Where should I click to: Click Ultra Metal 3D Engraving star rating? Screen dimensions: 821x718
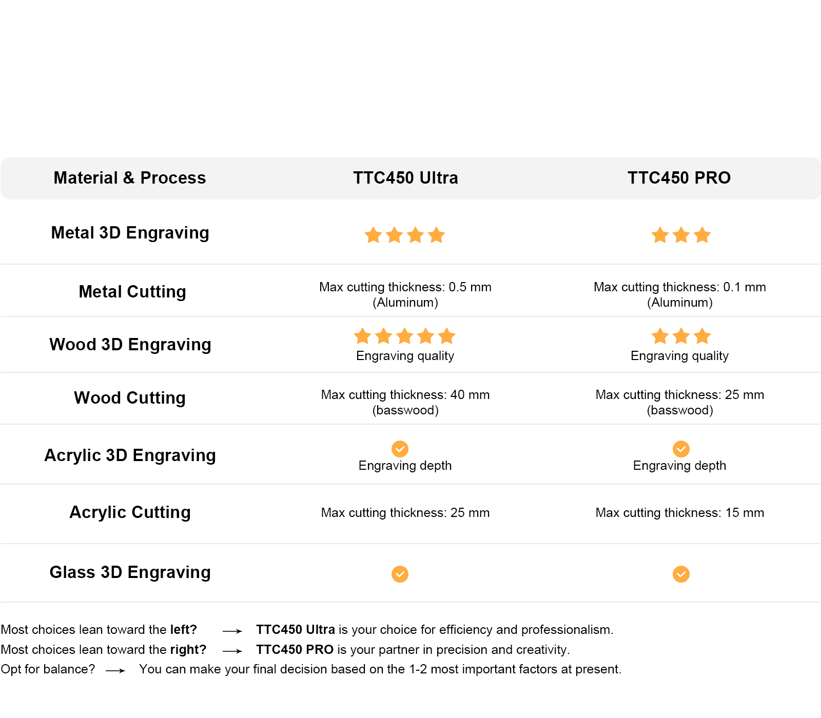405,235
